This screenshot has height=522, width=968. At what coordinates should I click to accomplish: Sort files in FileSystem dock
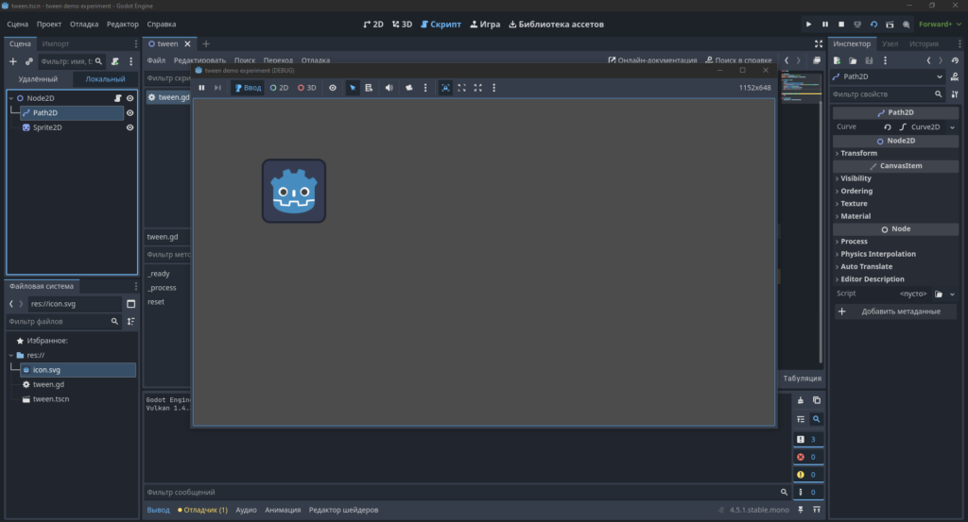click(130, 322)
